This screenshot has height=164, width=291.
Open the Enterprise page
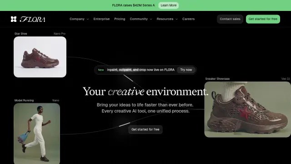pos(101,19)
